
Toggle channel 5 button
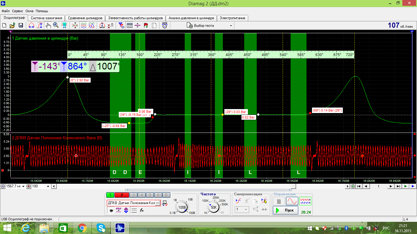tap(150, 195)
